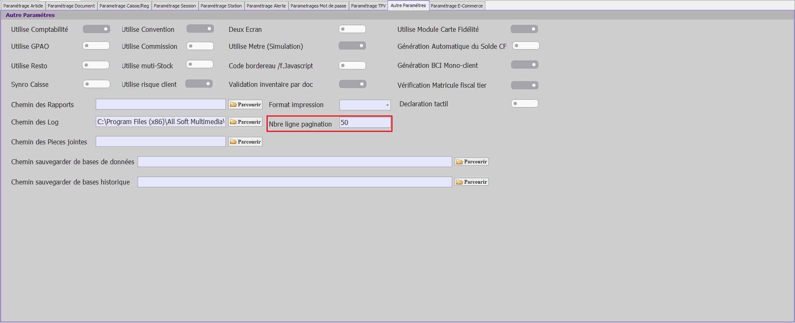Open the Paramétrage TPV tab
Viewport: 795px width, 323px height.
pos(368,6)
